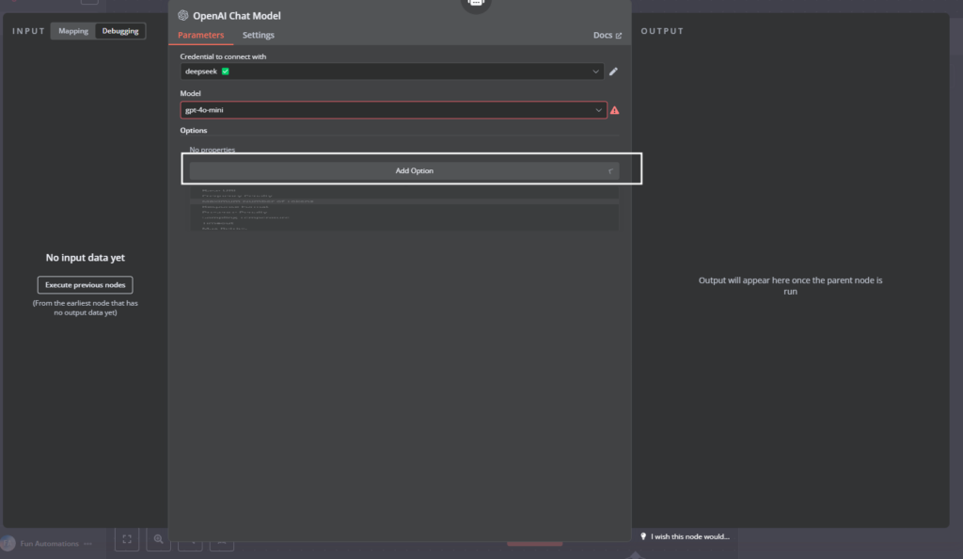Click the OpenAI Chat Model node title

(236, 15)
